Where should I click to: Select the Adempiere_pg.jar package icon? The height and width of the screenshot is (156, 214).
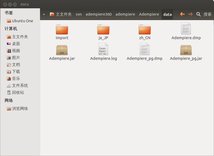click(186, 50)
